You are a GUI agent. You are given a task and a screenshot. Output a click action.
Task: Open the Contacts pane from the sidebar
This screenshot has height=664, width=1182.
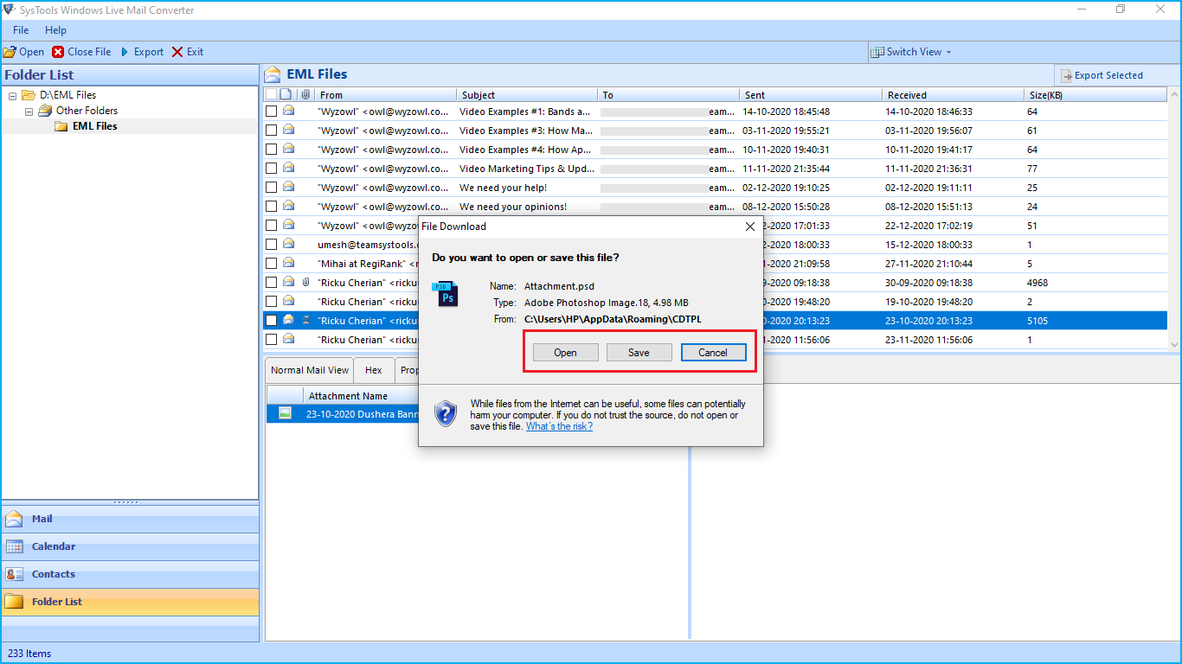click(130, 574)
